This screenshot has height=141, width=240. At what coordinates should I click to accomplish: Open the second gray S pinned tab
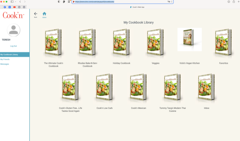[24, 7]
